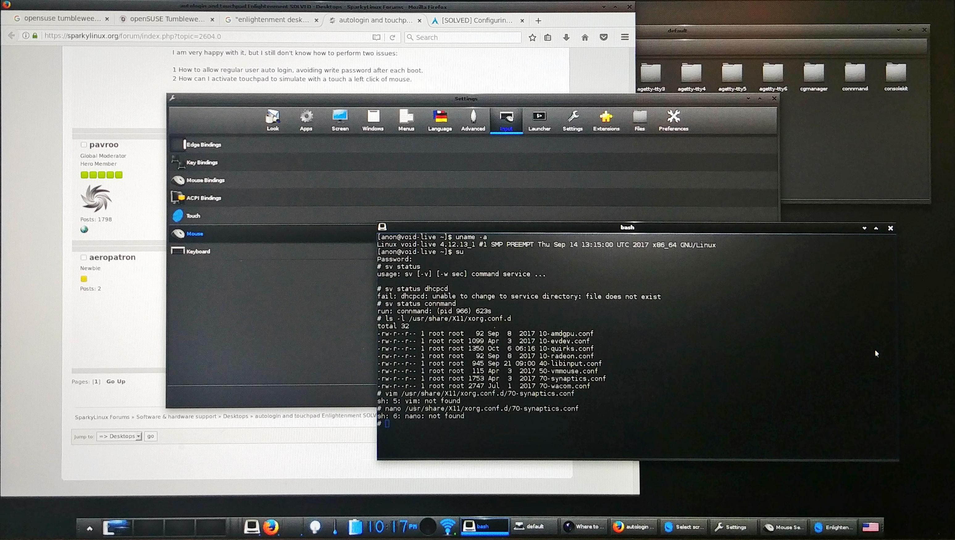The width and height of the screenshot is (955, 540).
Task: Switch to the bash task on shelf
Action: [484, 526]
